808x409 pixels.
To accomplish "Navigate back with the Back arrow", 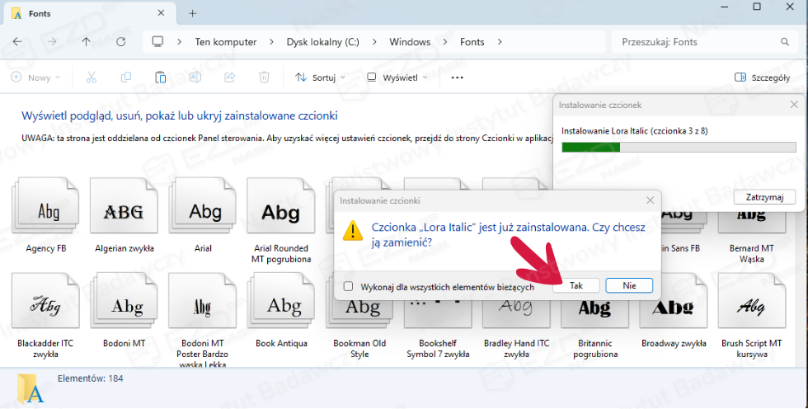I will (x=18, y=42).
